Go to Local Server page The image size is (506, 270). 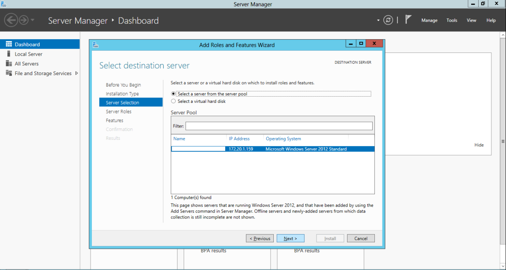pos(28,54)
